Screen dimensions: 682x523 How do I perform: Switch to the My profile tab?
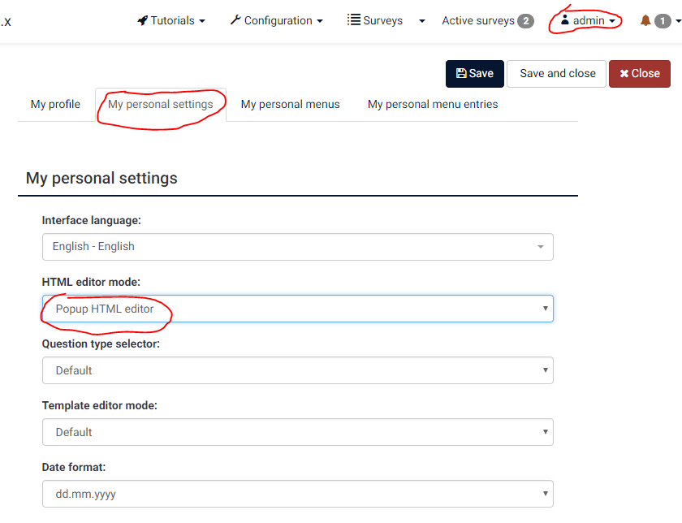pos(55,104)
